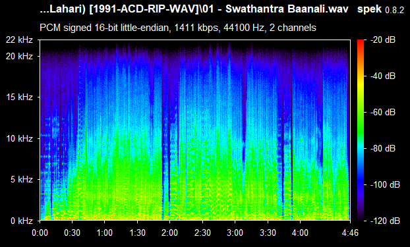The image size is (410, 247).
Task: Click the 22 kHz frequency axis label
Action: [x=20, y=40]
